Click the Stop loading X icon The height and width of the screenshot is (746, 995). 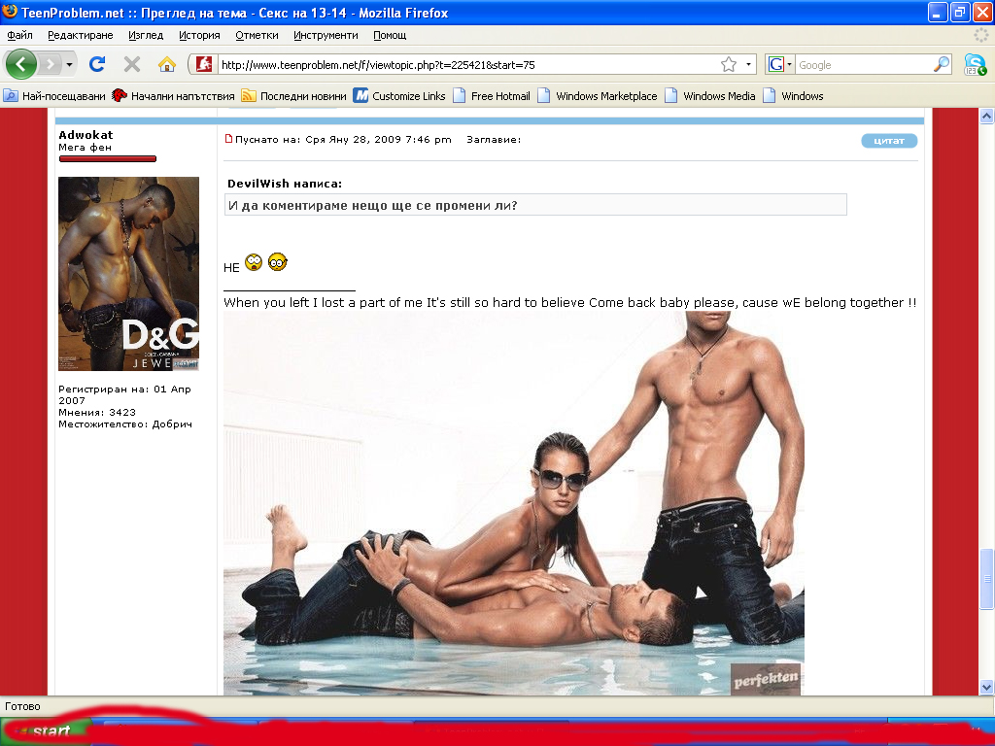click(132, 64)
